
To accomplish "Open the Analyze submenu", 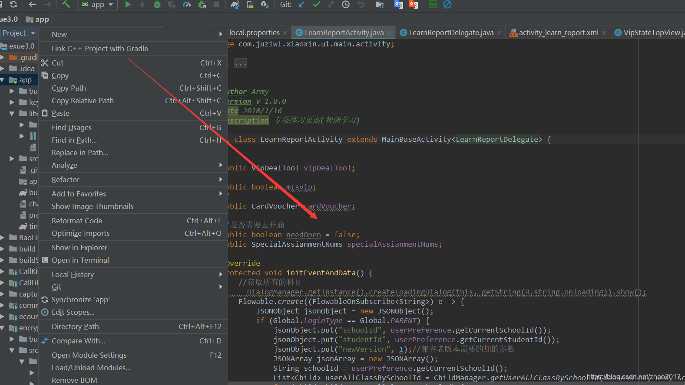I will pos(133,165).
